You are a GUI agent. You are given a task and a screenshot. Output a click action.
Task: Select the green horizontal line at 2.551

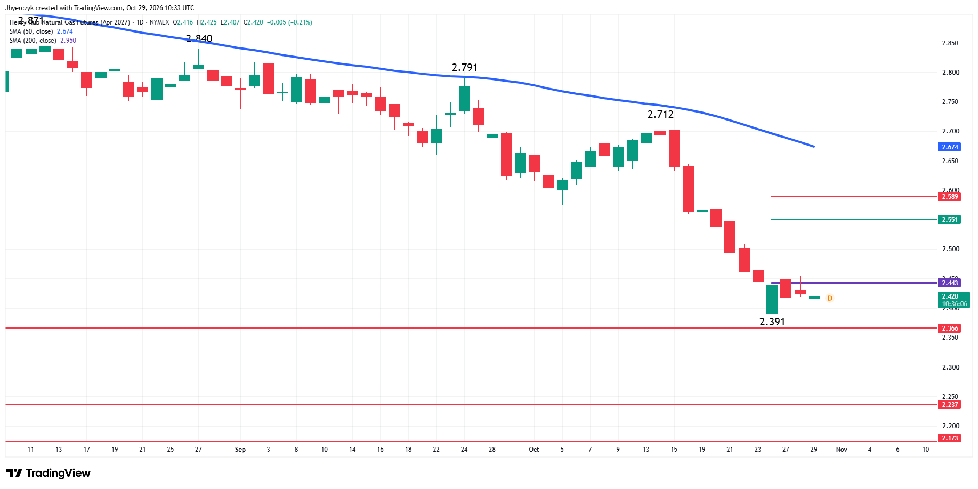[854, 220]
